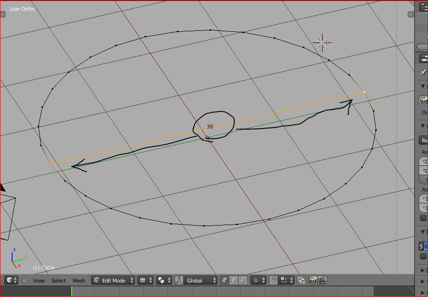This screenshot has width=428, height=297.
Task: Open the editor type selector (3D View cube icon)
Action: 12,280
